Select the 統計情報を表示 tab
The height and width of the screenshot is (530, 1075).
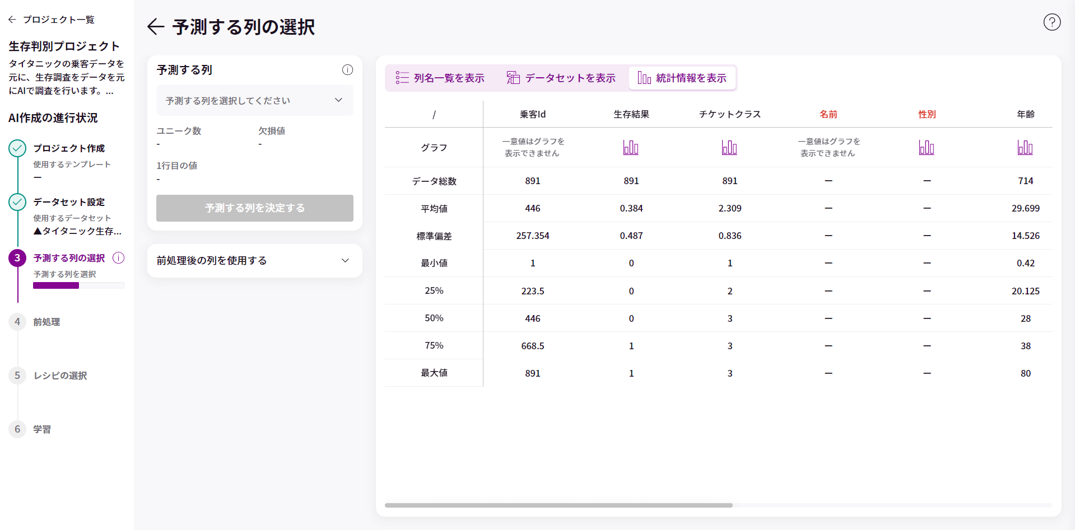(x=682, y=78)
